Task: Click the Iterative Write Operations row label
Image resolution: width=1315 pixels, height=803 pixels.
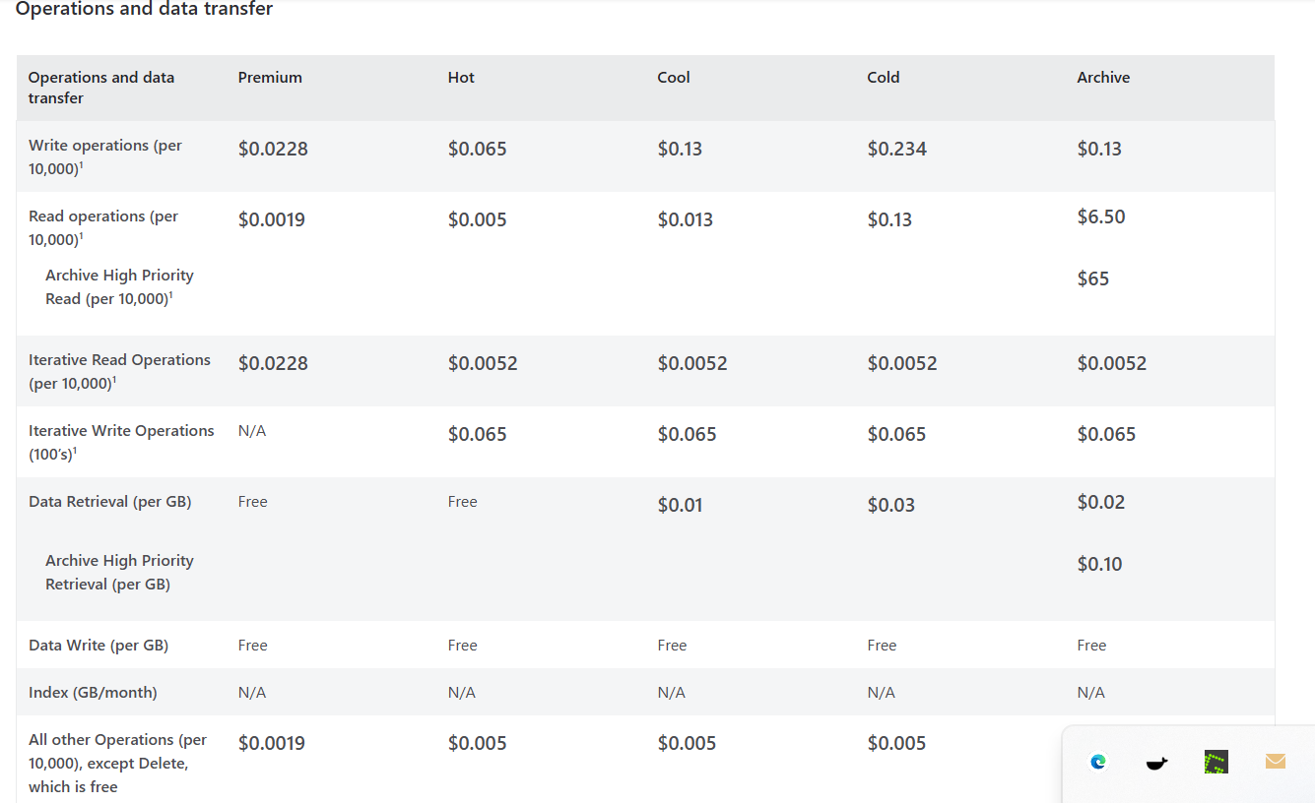Action: pyautogui.click(x=121, y=442)
